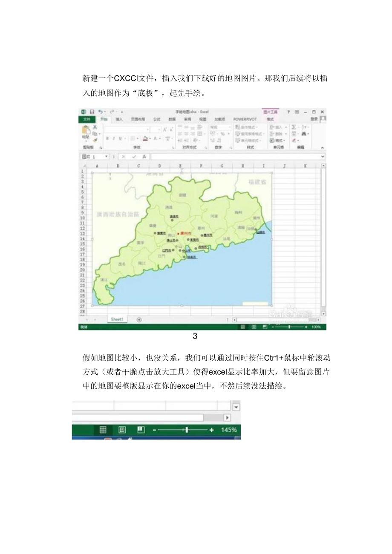Screen dimensions: 392x554
Task: Enable Page Break Preview view
Action: 265,327
